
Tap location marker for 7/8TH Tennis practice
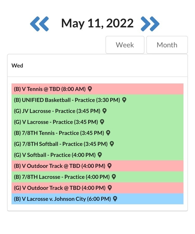click(108, 133)
